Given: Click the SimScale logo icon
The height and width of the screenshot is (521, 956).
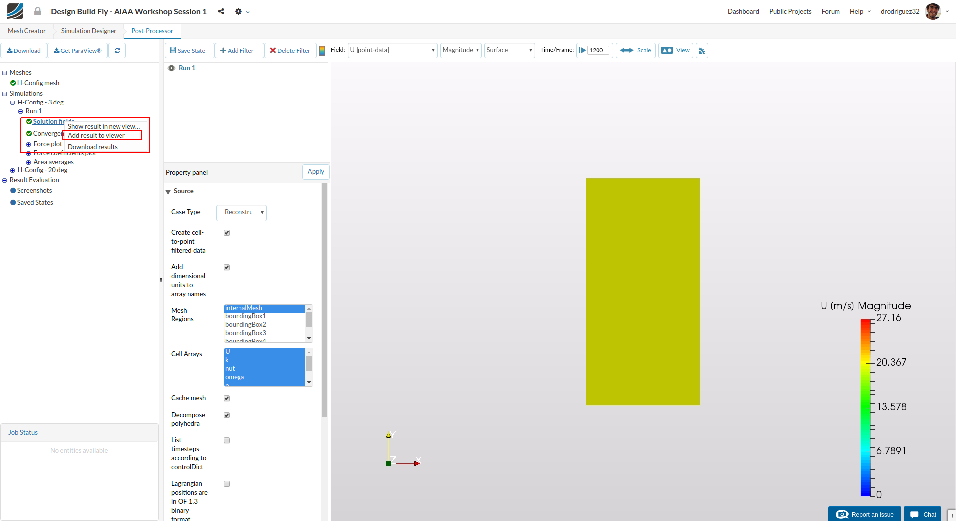Looking at the screenshot, I should tap(15, 11).
